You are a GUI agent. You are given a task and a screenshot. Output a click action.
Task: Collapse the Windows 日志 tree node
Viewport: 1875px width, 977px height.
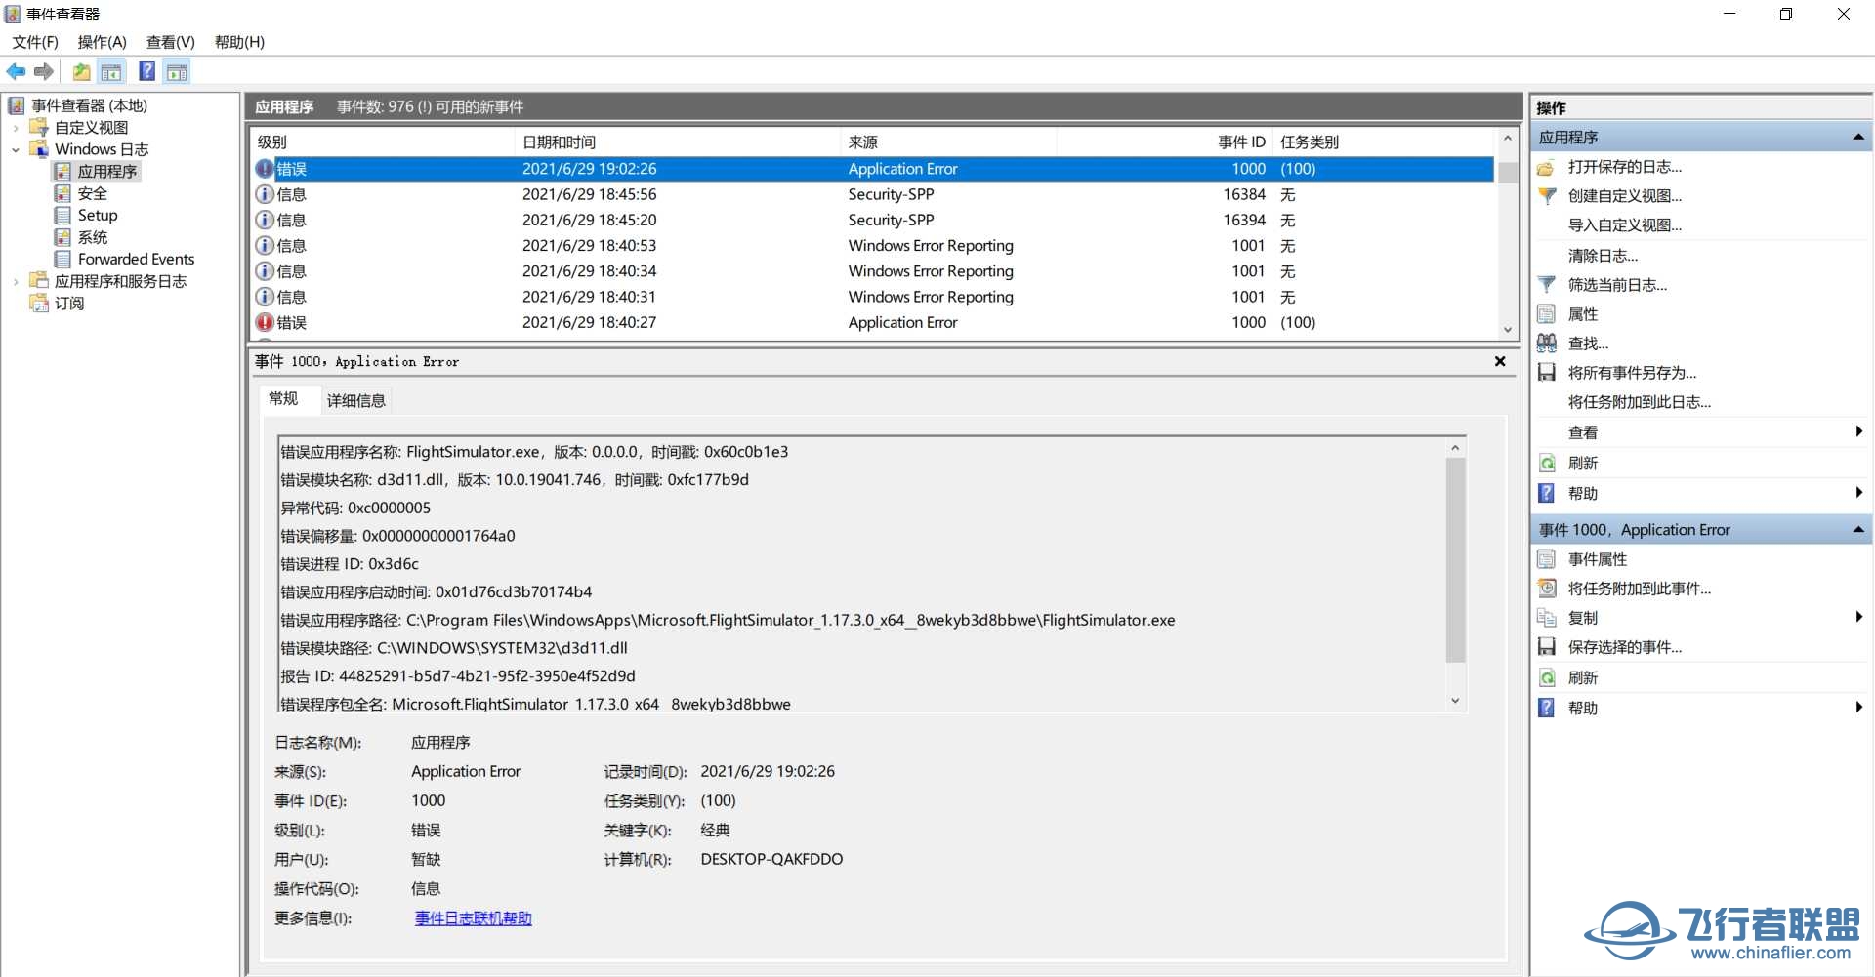tap(16, 149)
